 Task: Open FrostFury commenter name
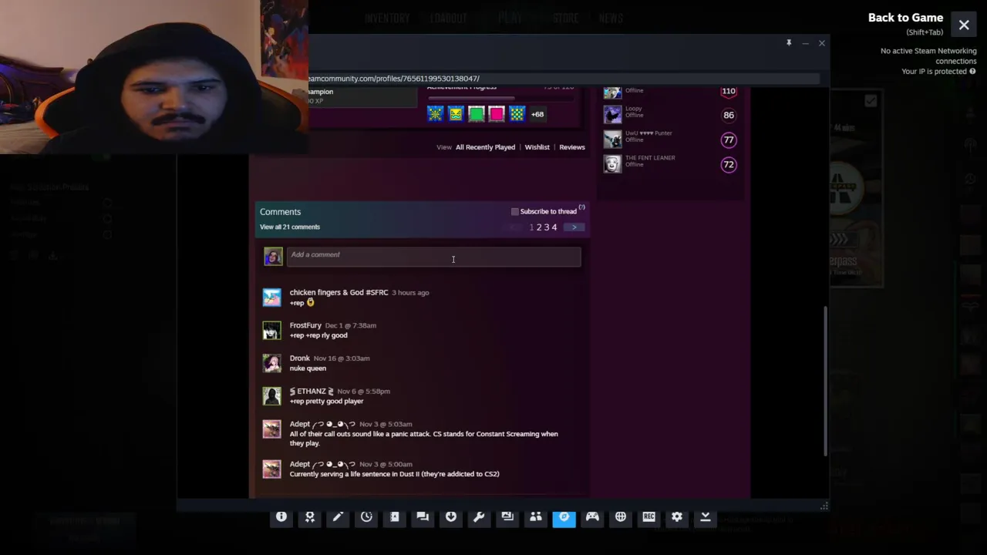pyautogui.click(x=305, y=326)
